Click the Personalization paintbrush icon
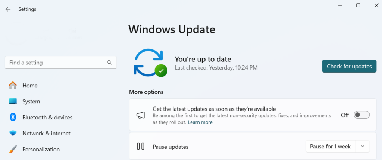Screen dimensions: 382x160 13,150
